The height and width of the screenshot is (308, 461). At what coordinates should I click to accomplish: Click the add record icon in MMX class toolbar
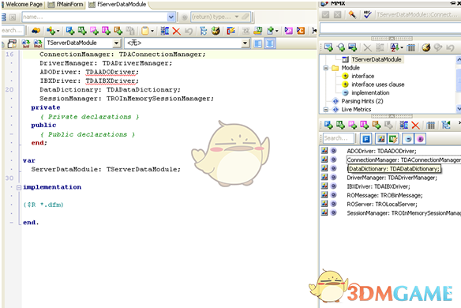[353, 47]
